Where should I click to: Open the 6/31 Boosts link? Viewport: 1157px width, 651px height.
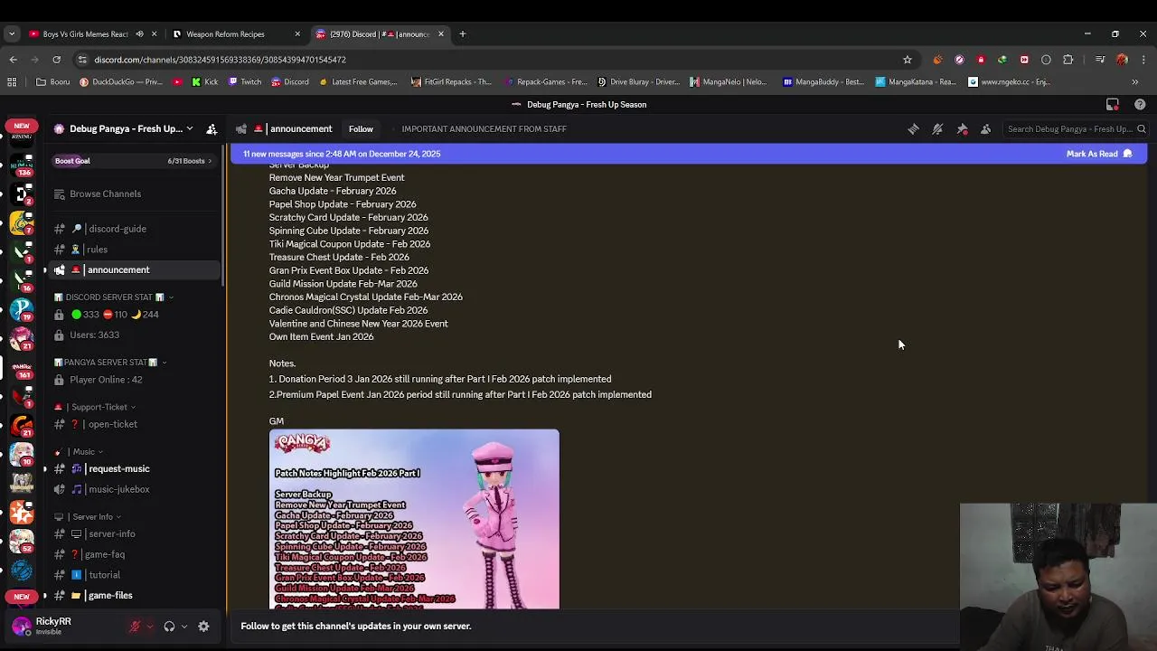[x=189, y=161]
